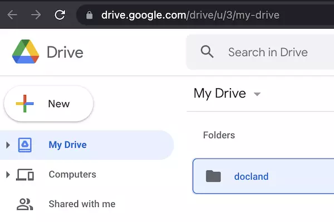Click the browser forward arrow
The width and height of the screenshot is (334, 222).
tap(36, 15)
